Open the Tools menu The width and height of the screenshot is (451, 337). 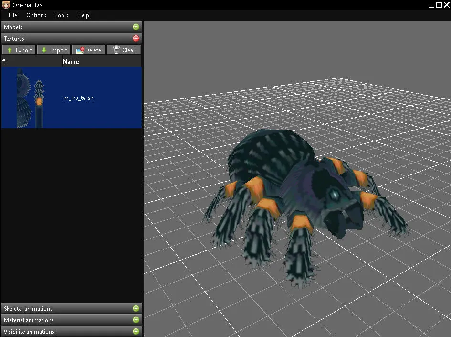click(61, 15)
